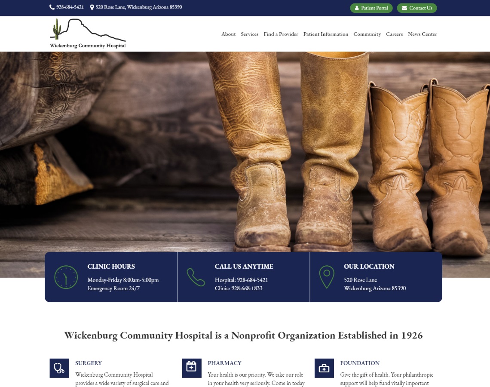
Task: Click 'Emergency Room 24/7' text
Action: (113, 288)
